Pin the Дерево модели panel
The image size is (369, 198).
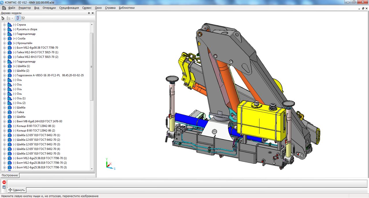89,13
